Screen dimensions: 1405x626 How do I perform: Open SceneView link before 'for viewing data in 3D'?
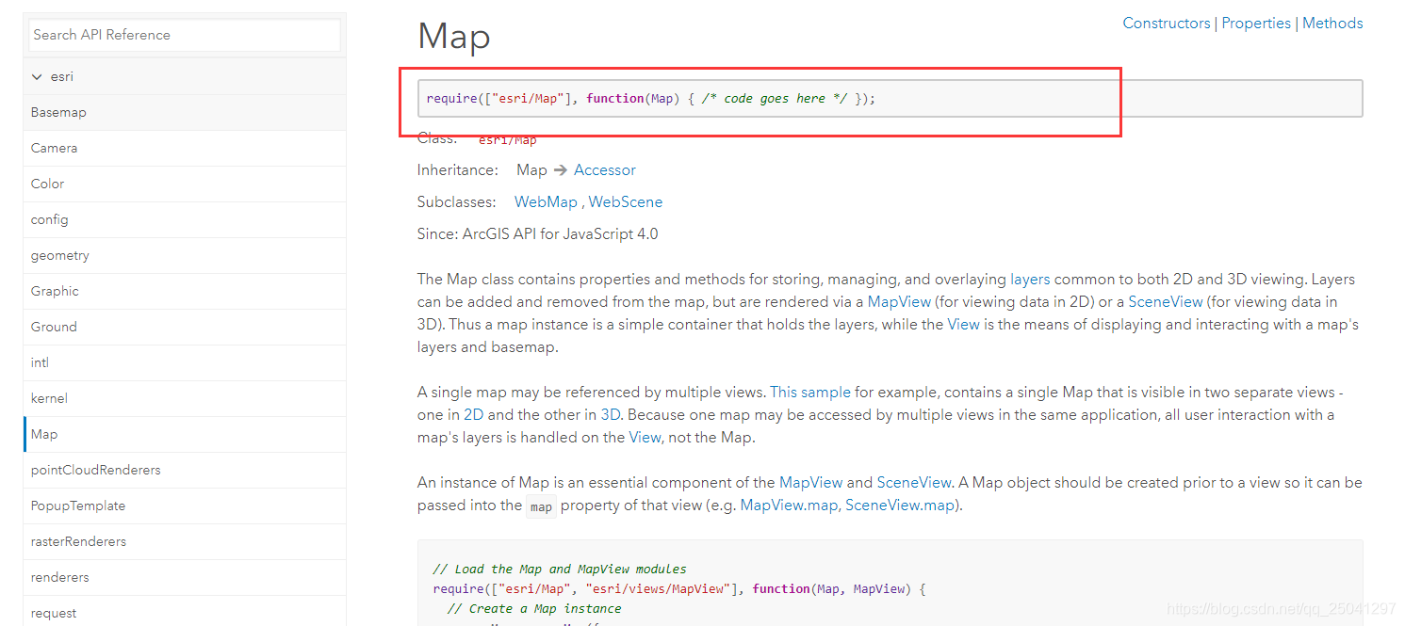click(1166, 302)
